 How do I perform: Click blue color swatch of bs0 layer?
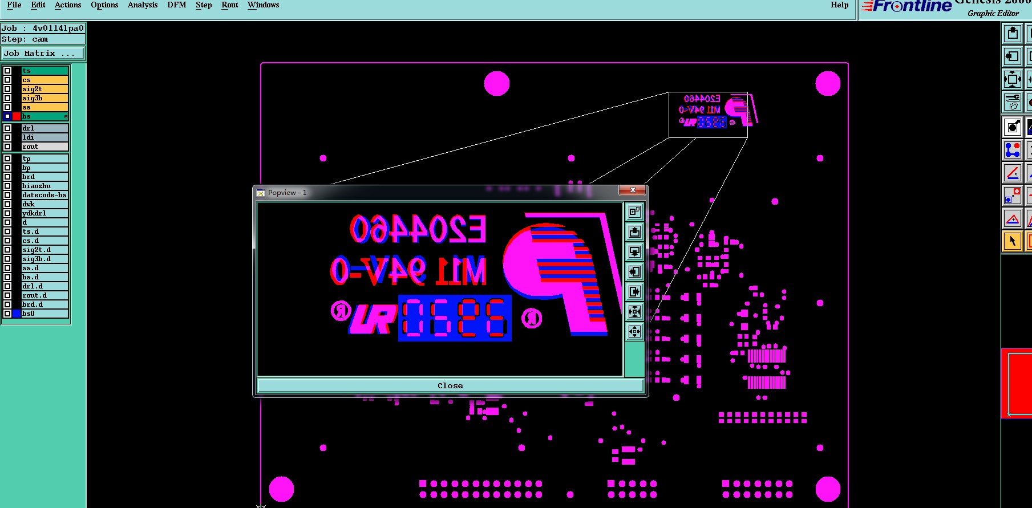[x=17, y=314]
